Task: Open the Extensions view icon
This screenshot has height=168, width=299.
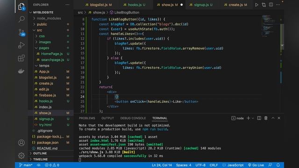Action: click(21, 58)
